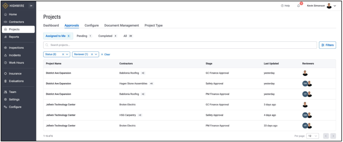Image resolution: width=343 pixels, height=142 pixels.
Task: Click the 33 days ago cell
Action: pyautogui.click(x=270, y=126)
